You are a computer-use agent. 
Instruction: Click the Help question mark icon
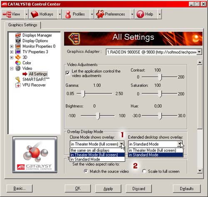(140, 14)
